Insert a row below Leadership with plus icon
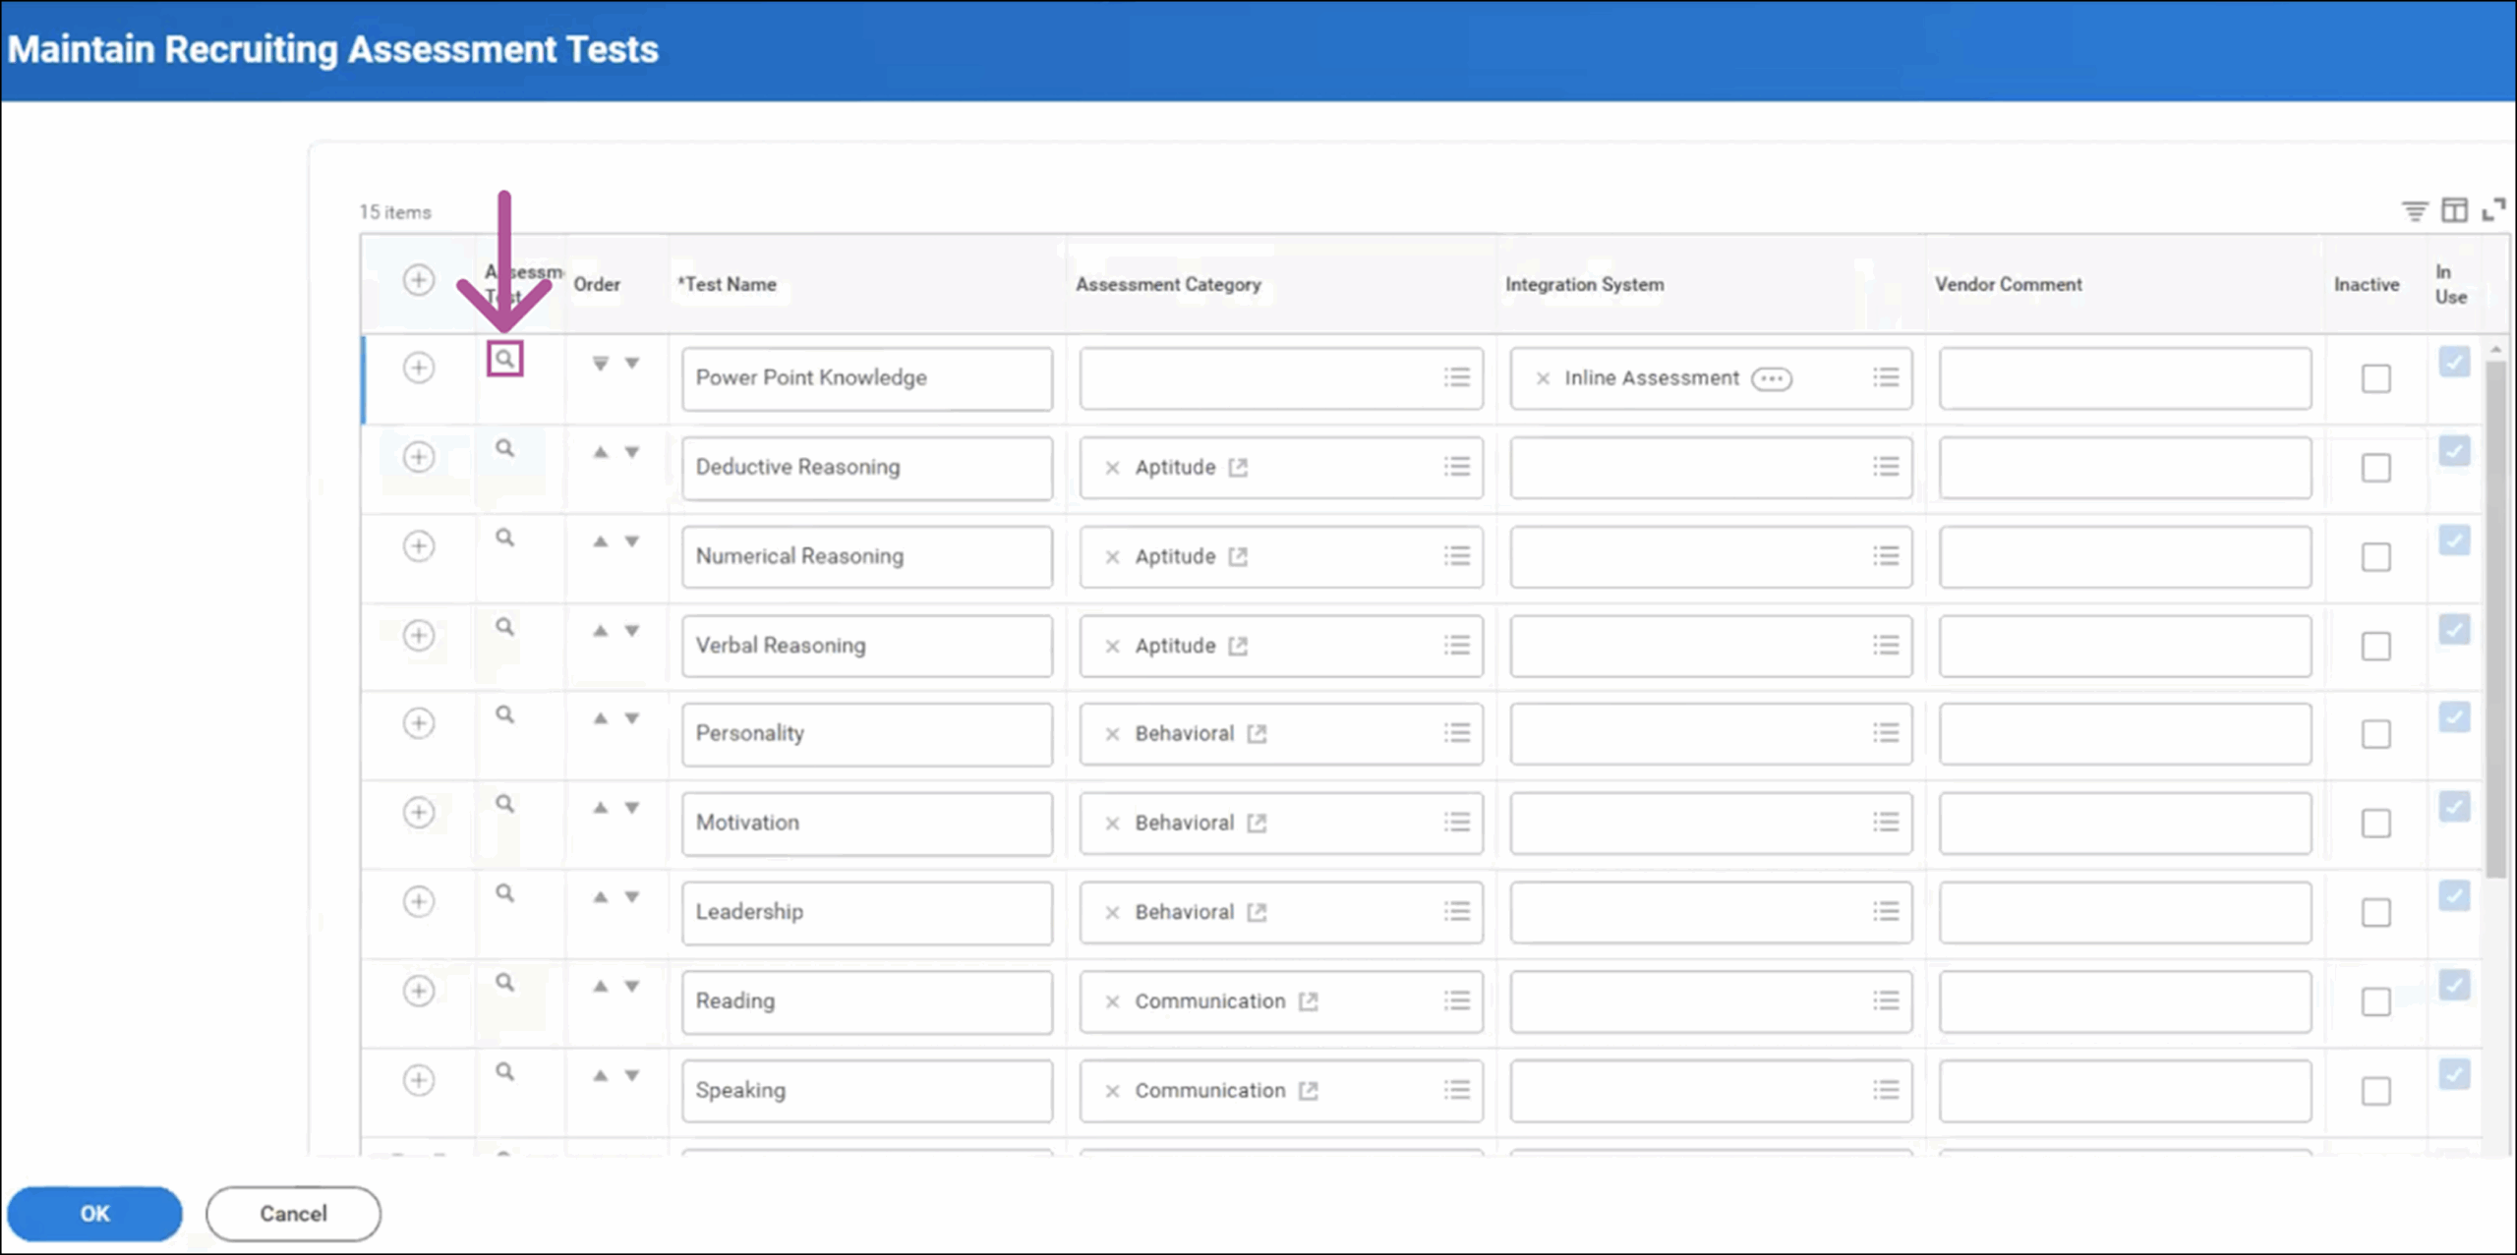The height and width of the screenshot is (1255, 2517). click(419, 901)
